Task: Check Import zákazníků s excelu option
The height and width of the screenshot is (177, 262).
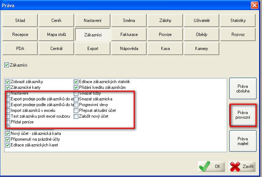Action: 8,110
